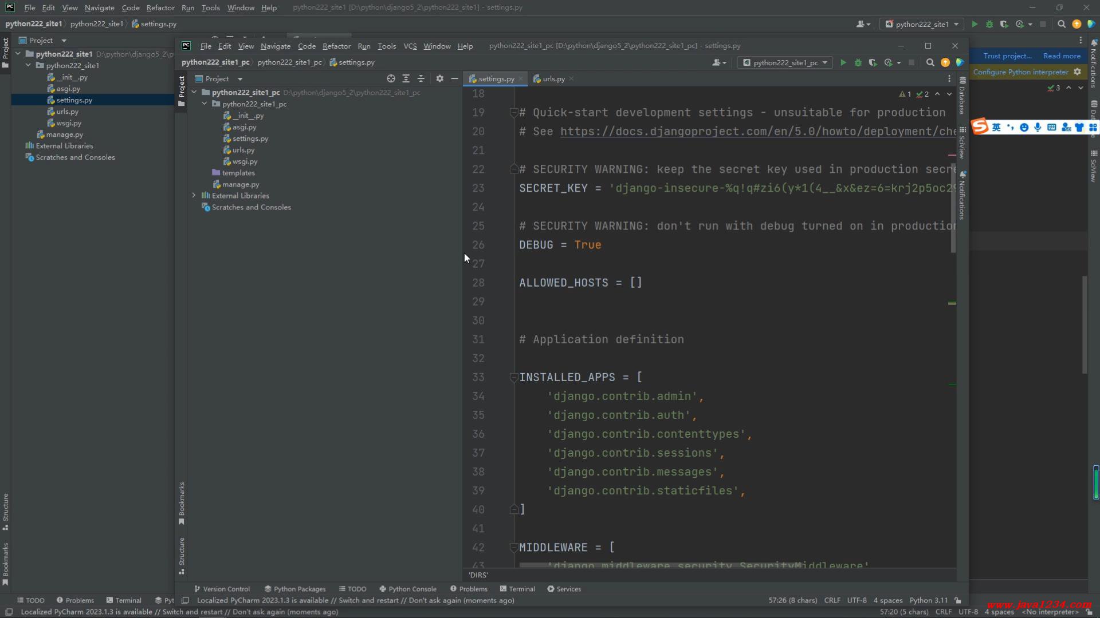
Task: Open Terminal in front window bottom bar
Action: pyautogui.click(x=517, y=589)
